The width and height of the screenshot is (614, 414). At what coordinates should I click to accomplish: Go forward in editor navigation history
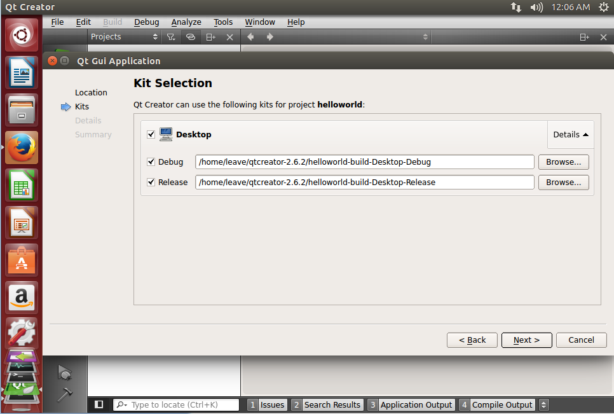click(x=269, y=37)
